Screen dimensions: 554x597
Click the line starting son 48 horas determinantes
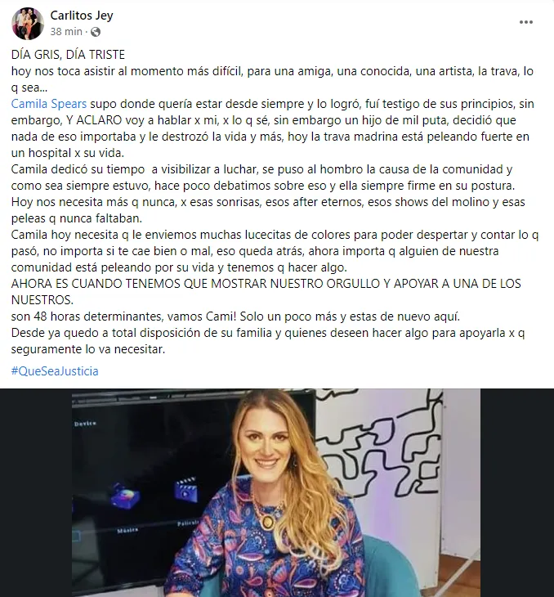point(235,316)
